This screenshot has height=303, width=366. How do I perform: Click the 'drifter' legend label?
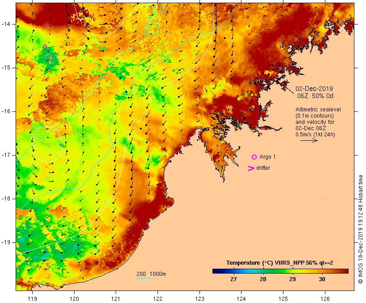[263, 168]
